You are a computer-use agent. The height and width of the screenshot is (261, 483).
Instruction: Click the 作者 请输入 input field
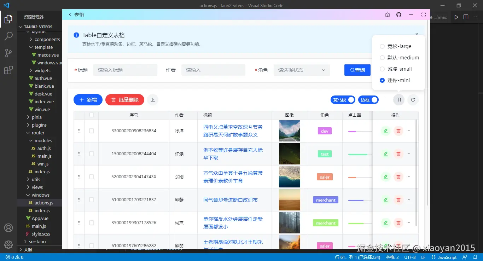(x=213, y=70)
